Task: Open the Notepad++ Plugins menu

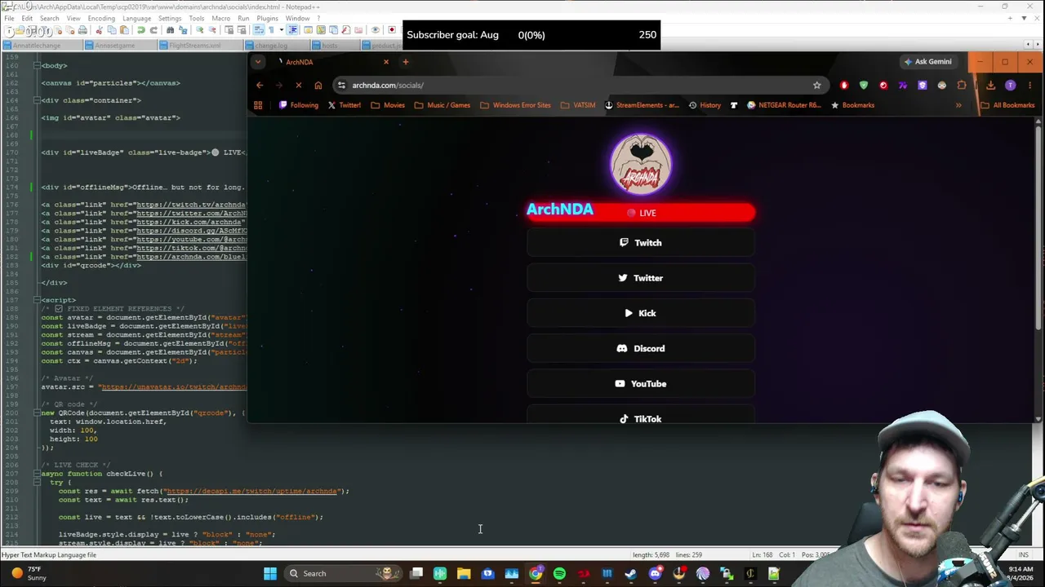Action: pos(267,18)
